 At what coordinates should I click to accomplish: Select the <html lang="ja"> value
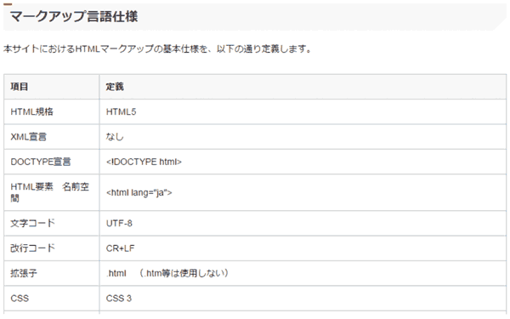[x=139, y=192]
